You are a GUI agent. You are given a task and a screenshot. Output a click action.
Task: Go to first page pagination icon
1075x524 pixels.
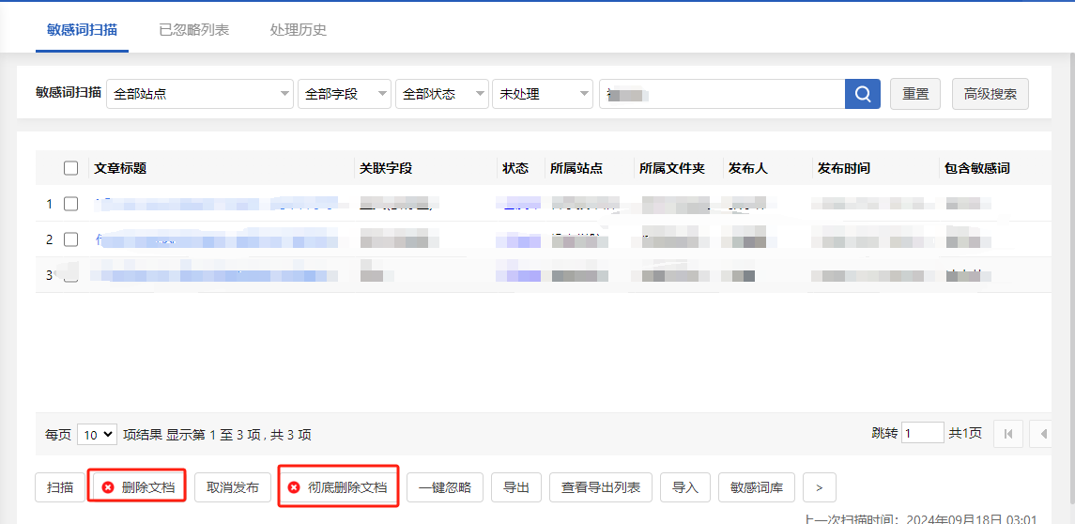[1007, 434]
